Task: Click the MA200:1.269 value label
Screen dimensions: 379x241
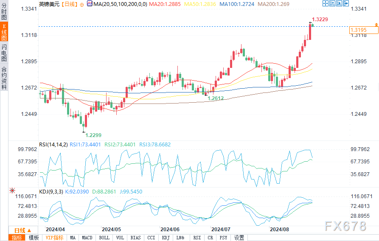Action: (x=273, y=4)
